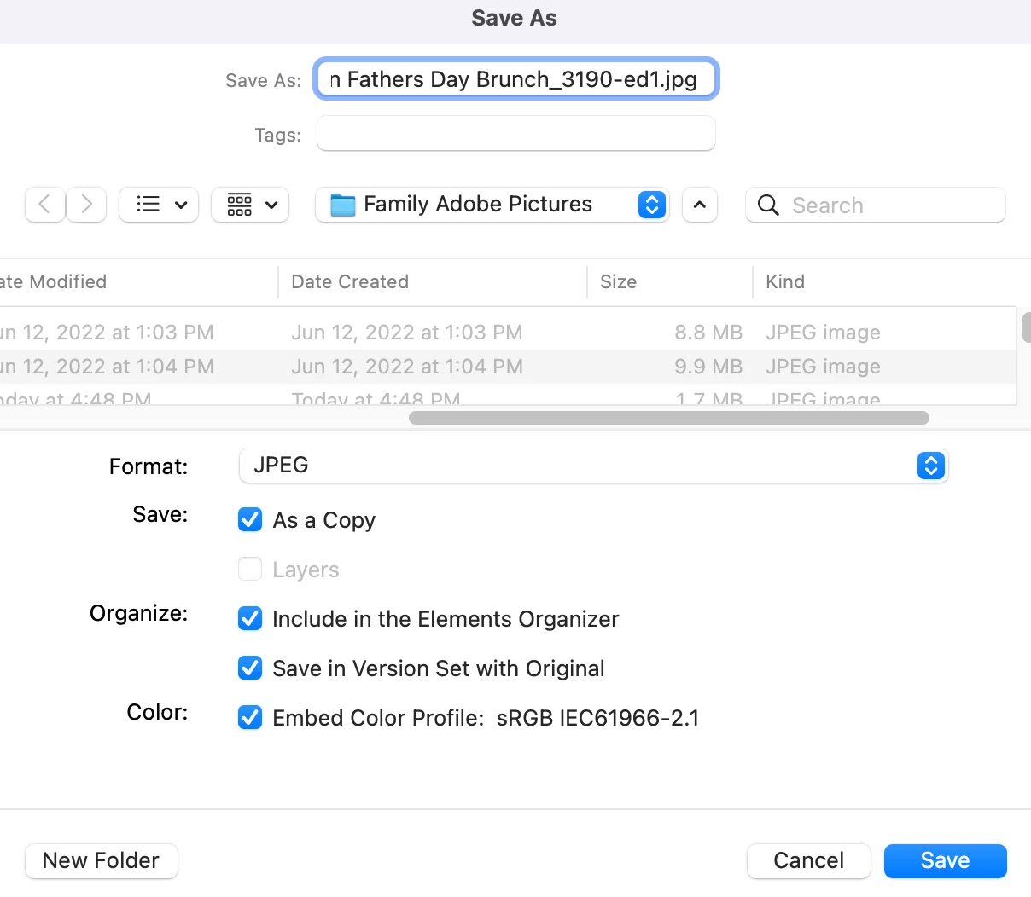The image size is (1031, 897).
Task: Open the item grouping options menu
Action: [x=251, y=205]
